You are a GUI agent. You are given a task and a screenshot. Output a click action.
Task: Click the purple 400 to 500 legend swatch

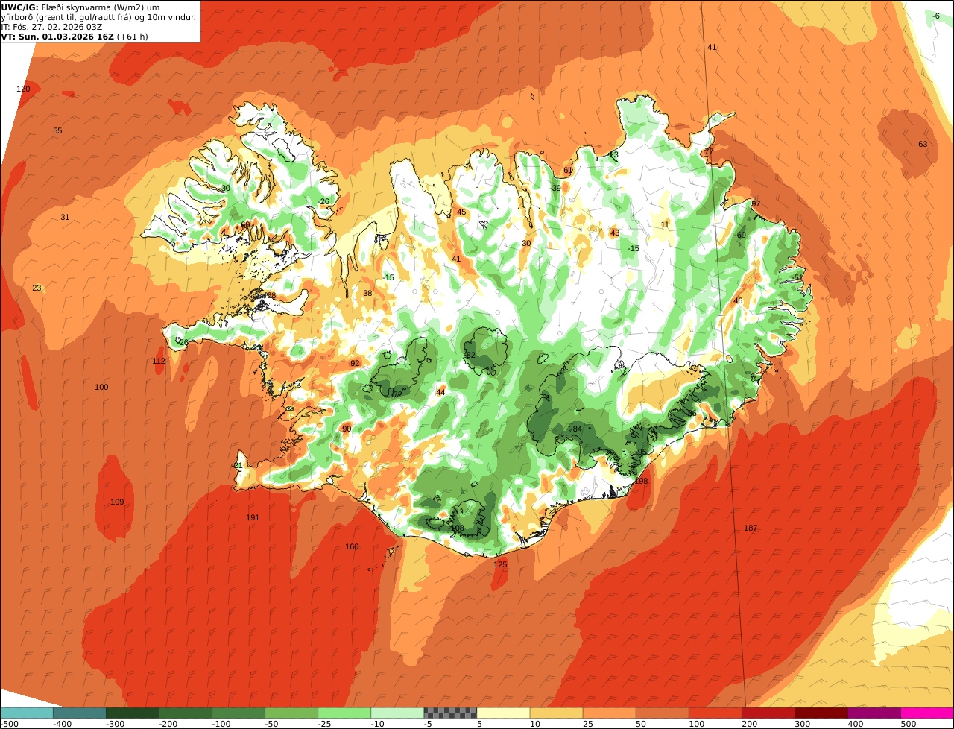pyautogui.click(x=874, y=713)
